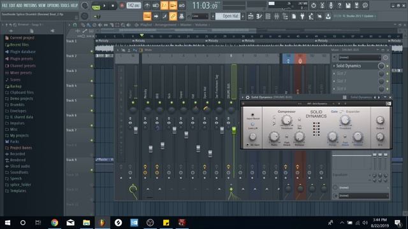The width and height of the screenshot is (408, 229).
Task: Open the channel rack view icon
Action: coord(268,17)
